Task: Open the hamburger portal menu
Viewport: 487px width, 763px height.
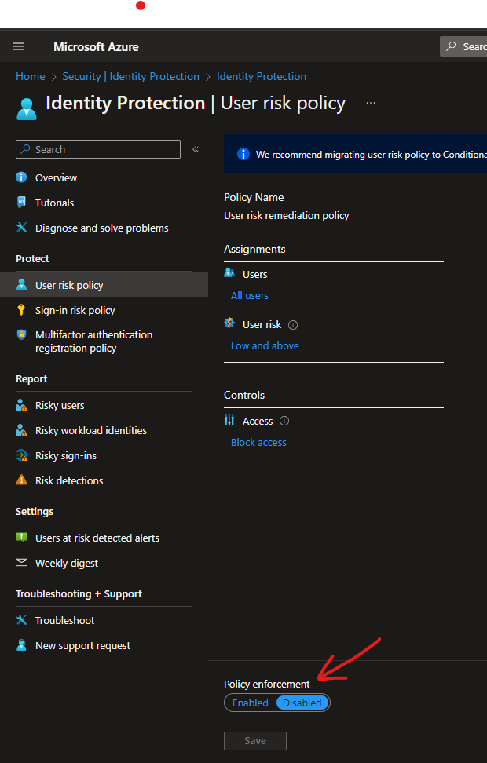Action: click(19, 47)
